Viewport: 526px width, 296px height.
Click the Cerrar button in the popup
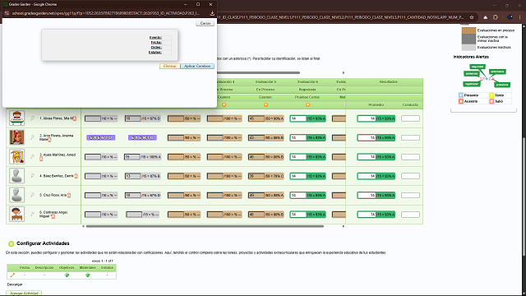coord(205,24)
